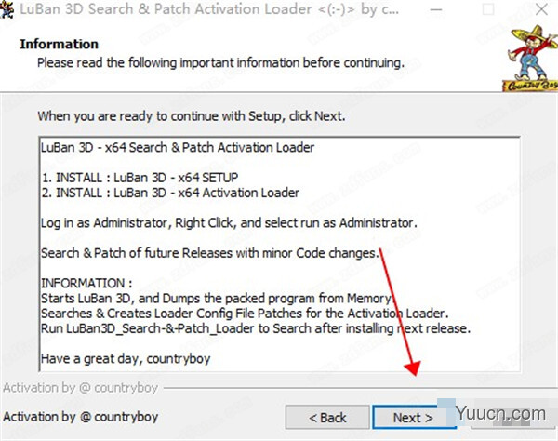558x441 pixels.
Task: Click the 'Have a great day, countryboy' line
Action: (132, 359)
